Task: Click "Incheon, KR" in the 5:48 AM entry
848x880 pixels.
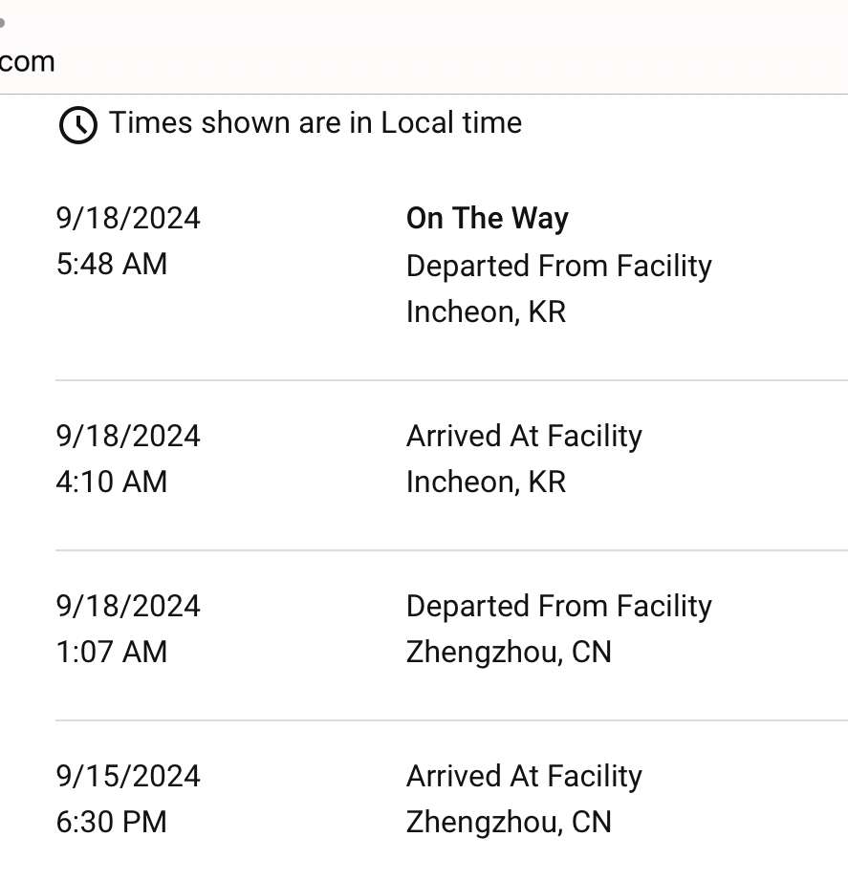Action: 486,312
